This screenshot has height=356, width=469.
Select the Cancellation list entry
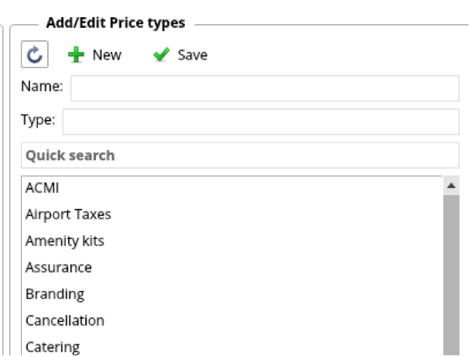point(64,320)
